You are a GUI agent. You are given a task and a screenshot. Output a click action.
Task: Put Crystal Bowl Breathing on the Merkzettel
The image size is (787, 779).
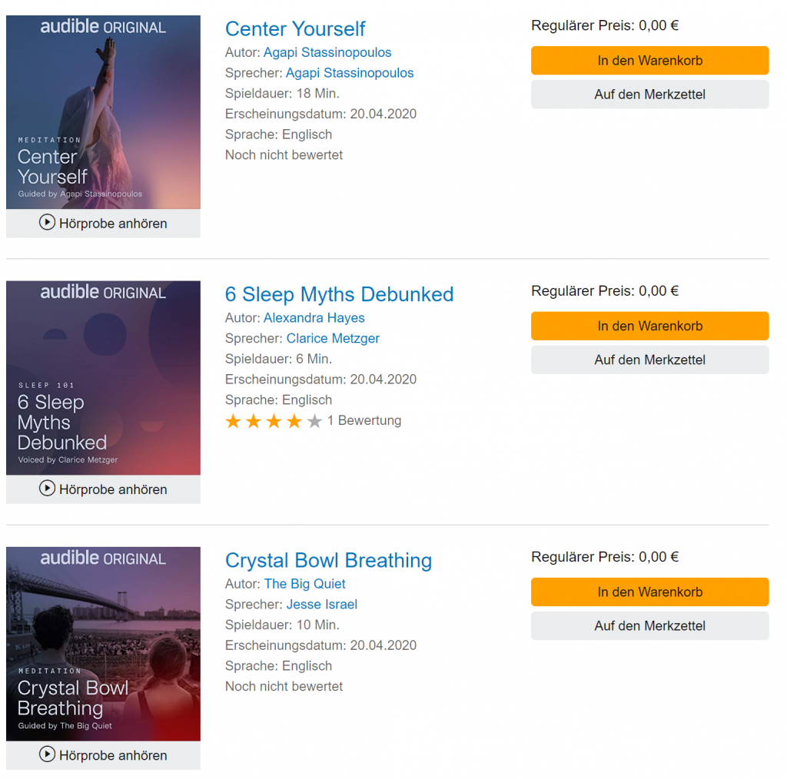click(x=649, y=626)
